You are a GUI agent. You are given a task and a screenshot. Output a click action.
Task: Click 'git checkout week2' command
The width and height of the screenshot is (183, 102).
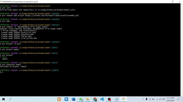coord(11,65)
